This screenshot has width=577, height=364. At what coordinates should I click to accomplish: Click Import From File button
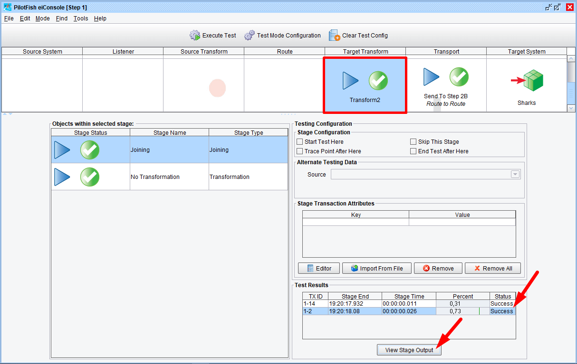[376, 269]
